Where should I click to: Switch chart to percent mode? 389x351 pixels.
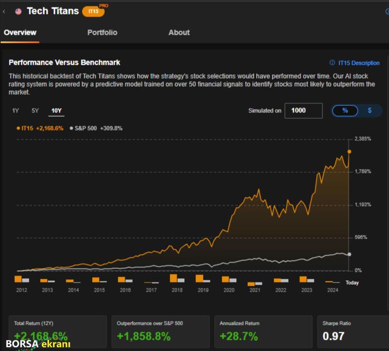click(345, 110)
